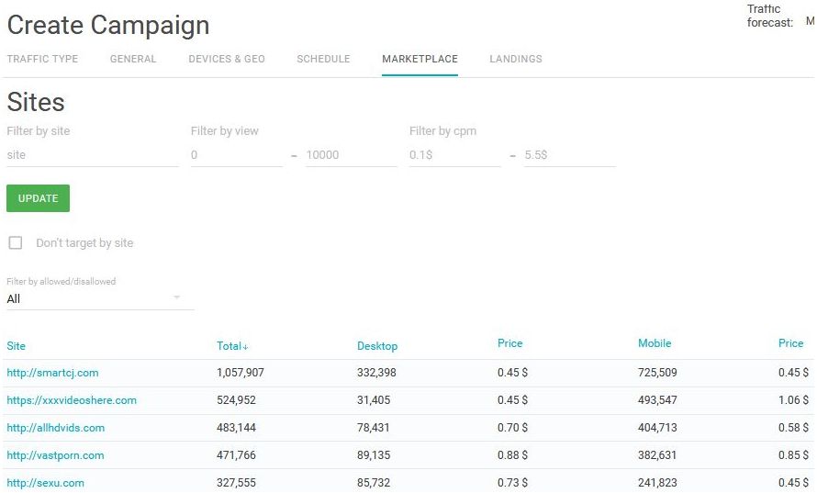817x493 pixels.
Task: Open the Landings tab
Action: tap(516, 59)
